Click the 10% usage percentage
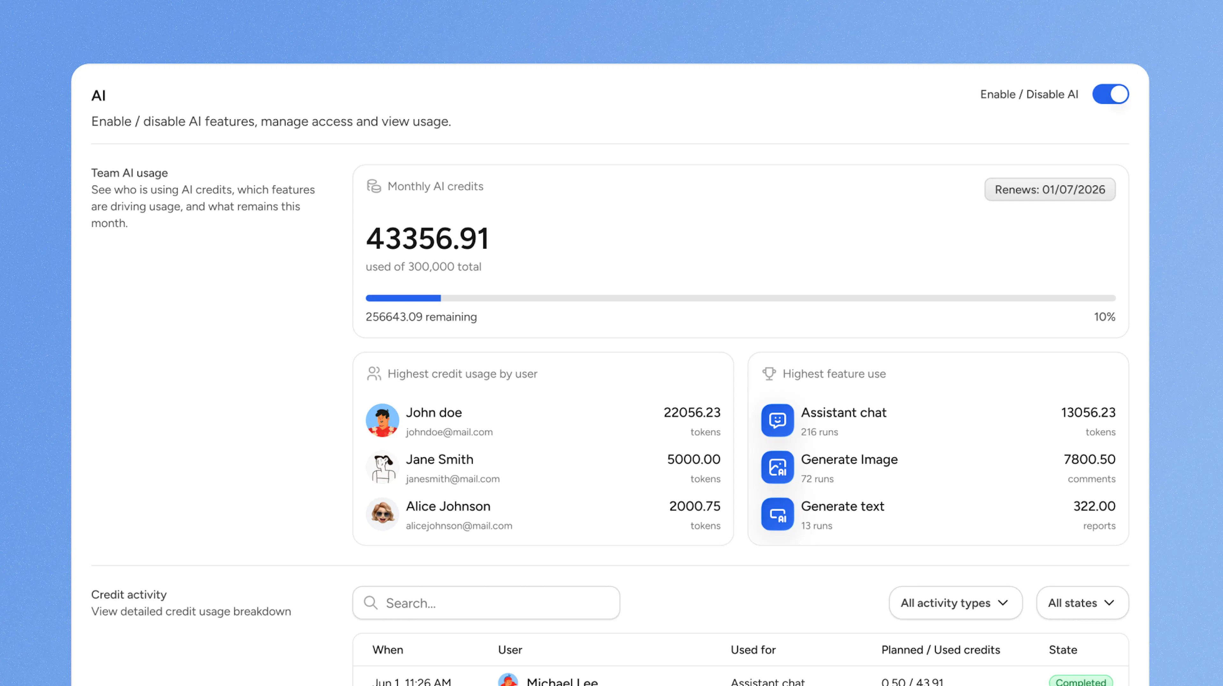This screenshot has width=1223, height=686. (x=1104, y=317)
